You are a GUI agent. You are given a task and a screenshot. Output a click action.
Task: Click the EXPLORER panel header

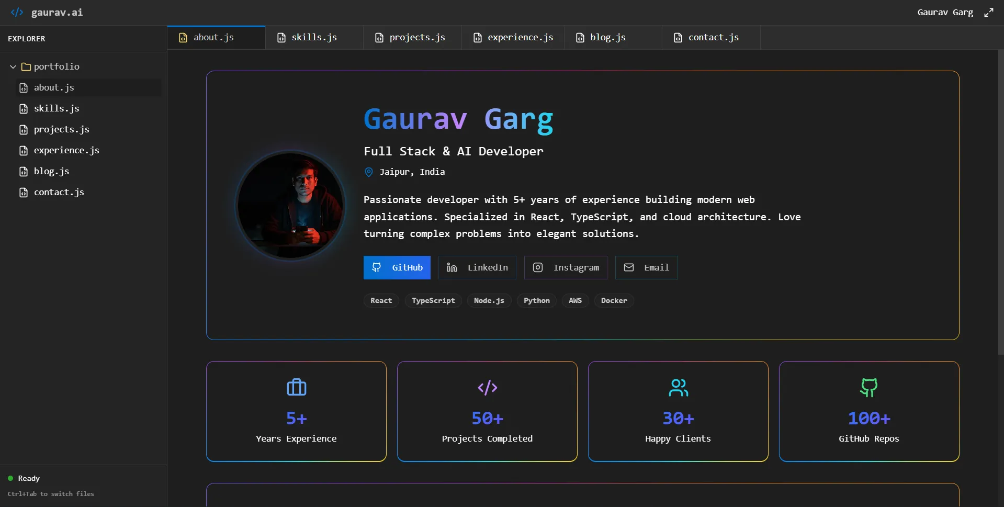pyautogui.click(x=27, y=39)
